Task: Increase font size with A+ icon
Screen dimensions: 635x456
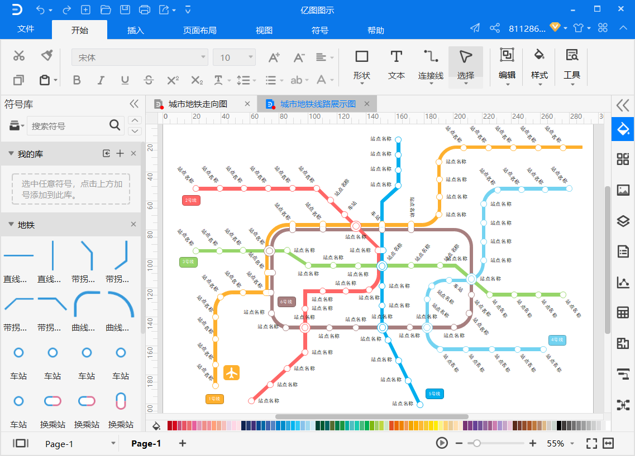Action: [x=274, y=57]
